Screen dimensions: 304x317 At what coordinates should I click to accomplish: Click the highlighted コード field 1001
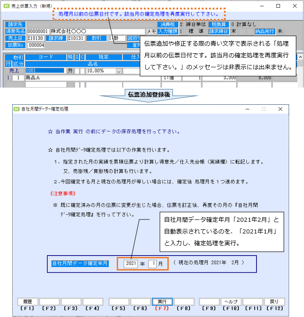click(x=44, y=71)
